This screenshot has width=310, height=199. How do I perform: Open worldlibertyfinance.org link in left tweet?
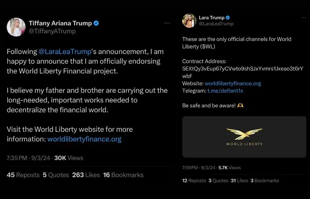(84, 139)
